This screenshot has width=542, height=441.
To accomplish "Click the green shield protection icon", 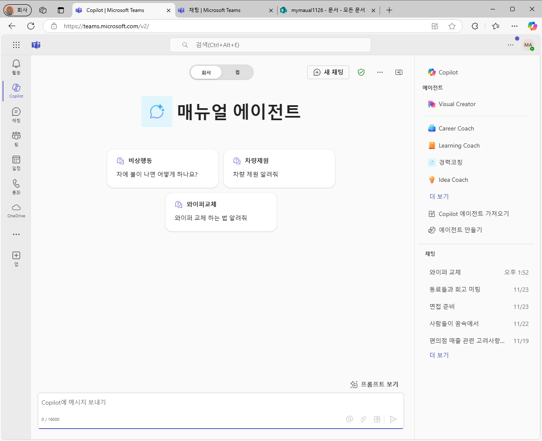I will pos(361,72).
